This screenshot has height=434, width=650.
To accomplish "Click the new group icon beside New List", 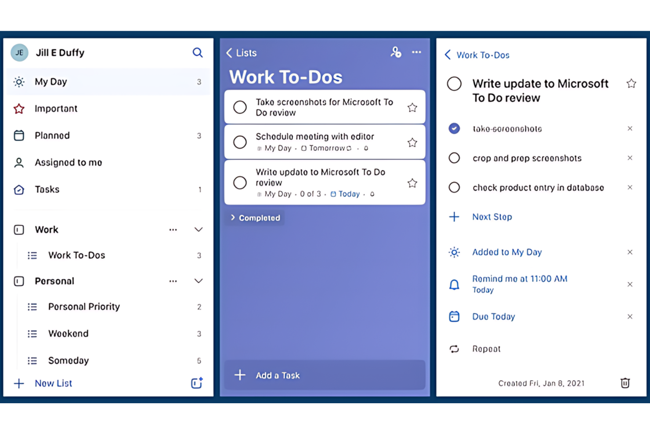I will (197, 383).
